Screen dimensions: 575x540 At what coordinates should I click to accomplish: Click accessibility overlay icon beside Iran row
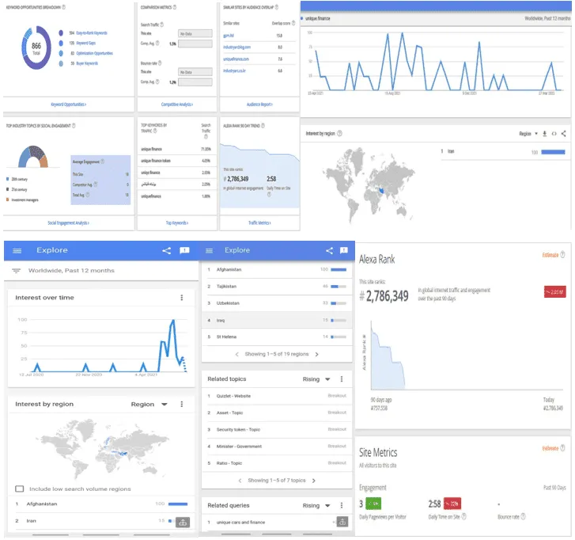(183, 523)
